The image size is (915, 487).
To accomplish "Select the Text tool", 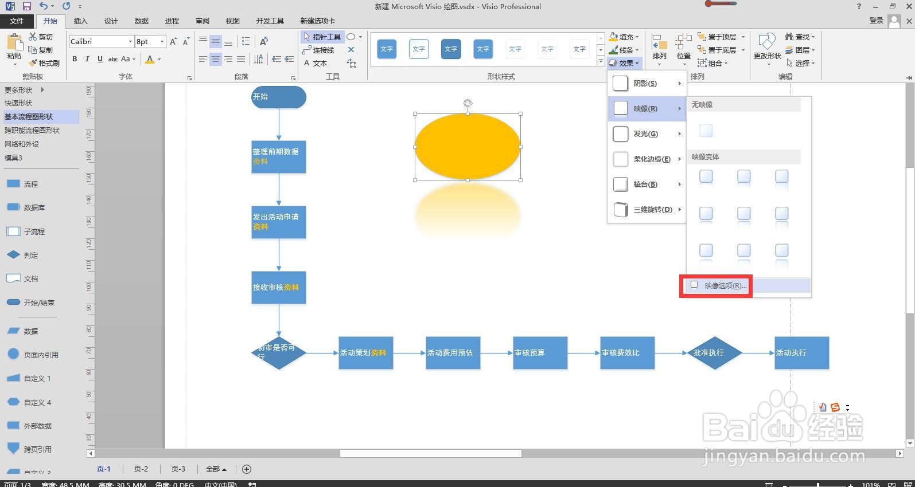I will coord(316,63).
